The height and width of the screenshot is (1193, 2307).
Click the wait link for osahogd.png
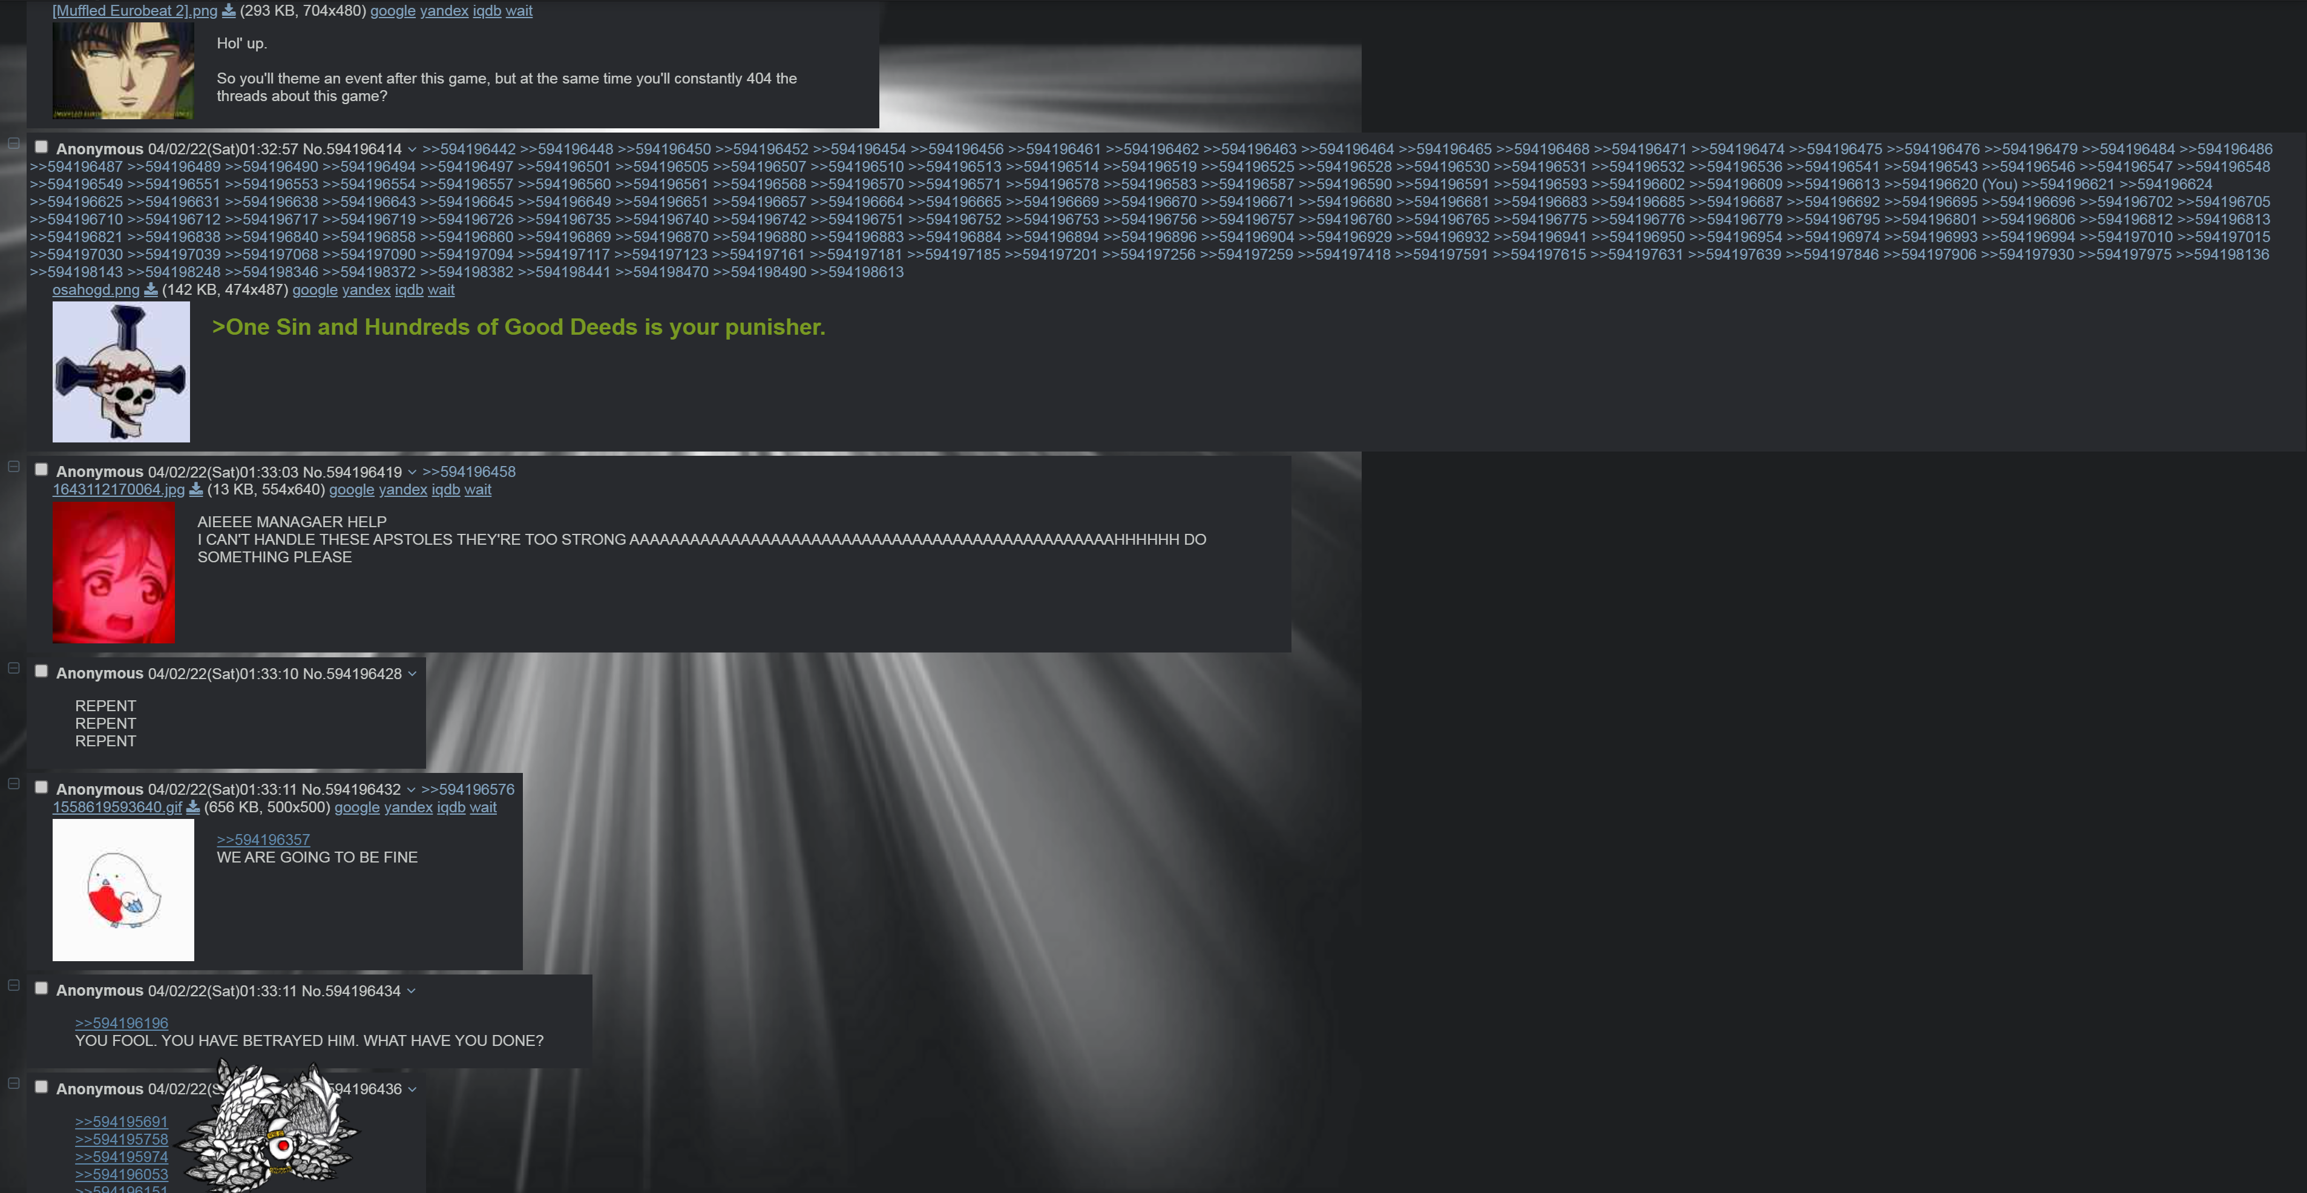coord(442,289)
